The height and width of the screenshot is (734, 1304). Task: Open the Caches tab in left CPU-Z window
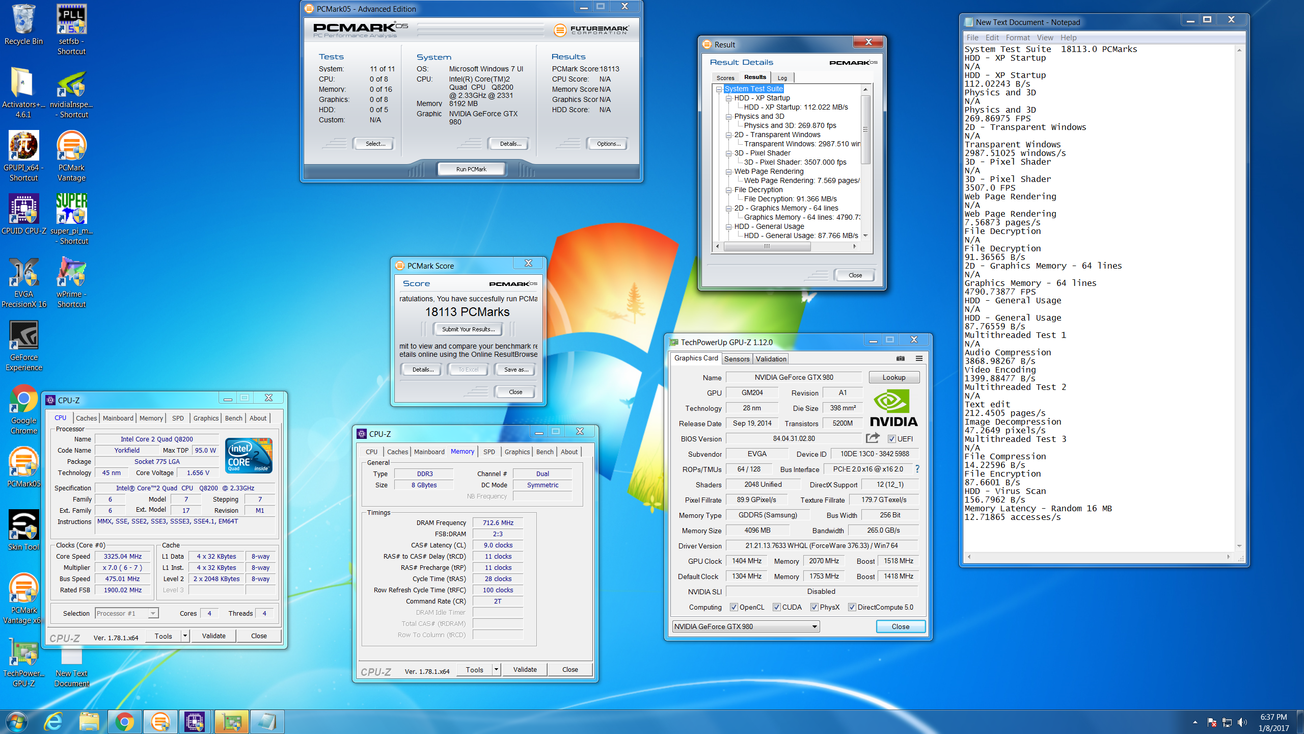click(x=86, y=418)
